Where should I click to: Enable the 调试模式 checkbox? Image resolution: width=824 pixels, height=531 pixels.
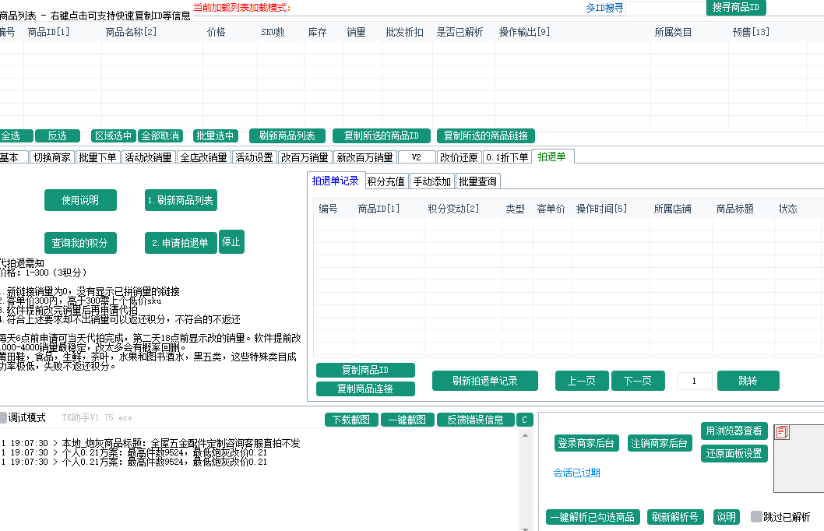point(3,417)
